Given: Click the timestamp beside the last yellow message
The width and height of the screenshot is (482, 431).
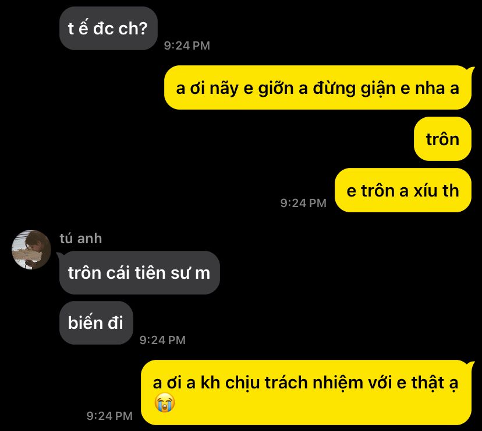Looking at the screenshot, I should (x=109, y=416).
